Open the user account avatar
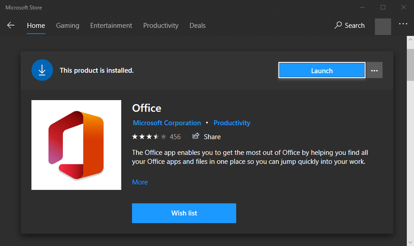 tap(383, 26)
